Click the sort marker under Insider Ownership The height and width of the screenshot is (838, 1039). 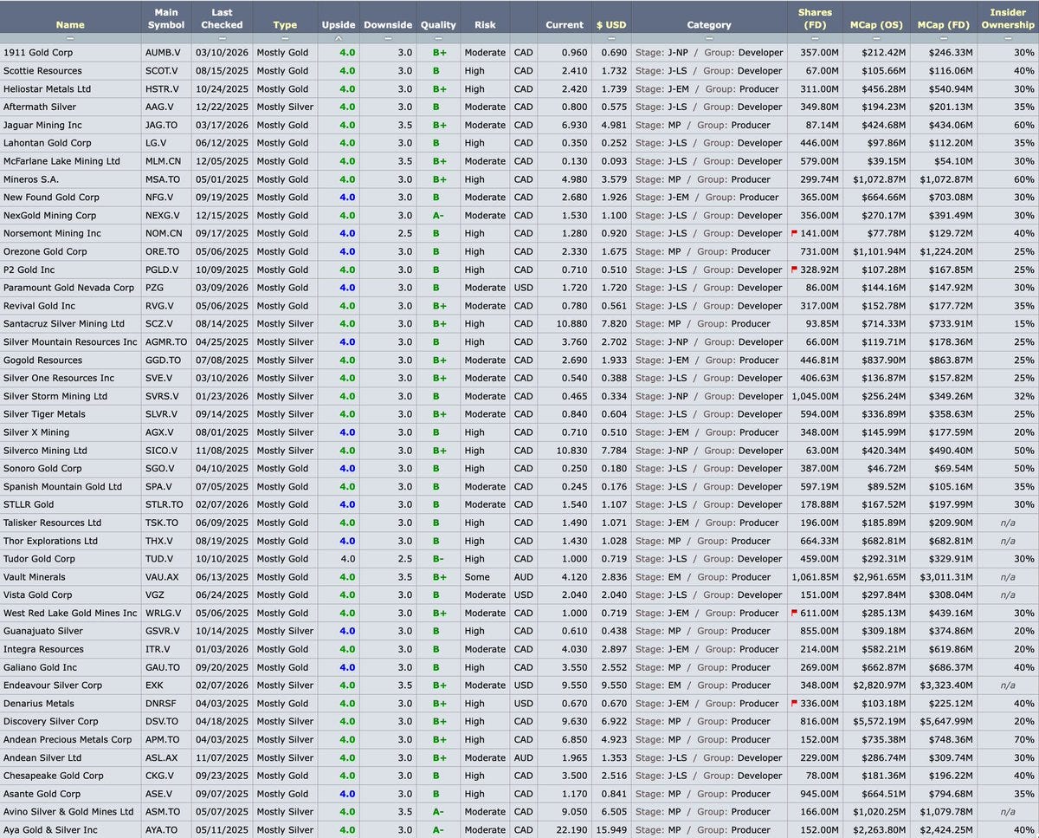pos(1007,39)
